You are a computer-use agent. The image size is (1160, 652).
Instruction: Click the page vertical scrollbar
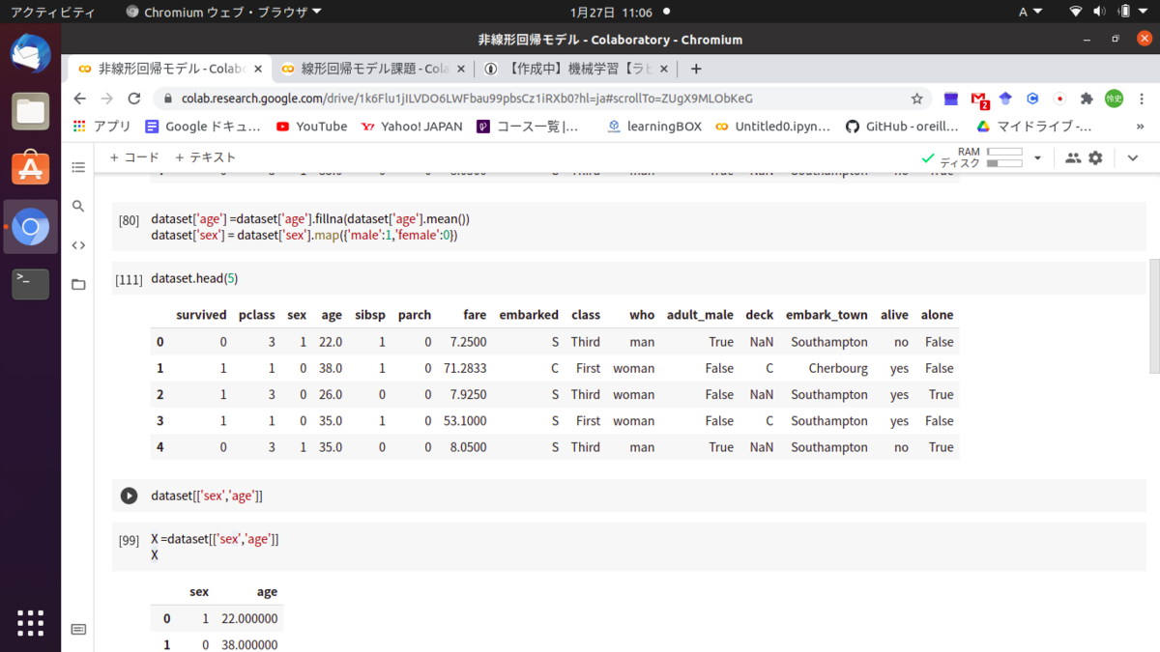pos(1154,316)
